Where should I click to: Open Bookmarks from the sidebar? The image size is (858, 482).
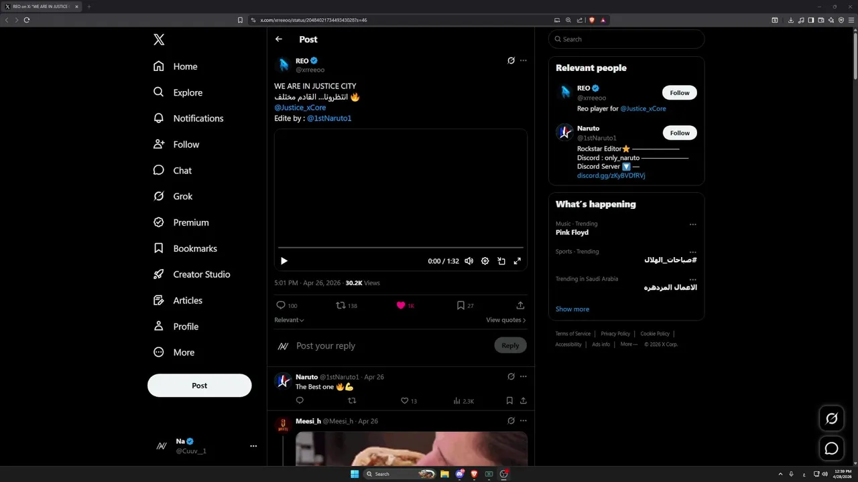coord(185,248)
